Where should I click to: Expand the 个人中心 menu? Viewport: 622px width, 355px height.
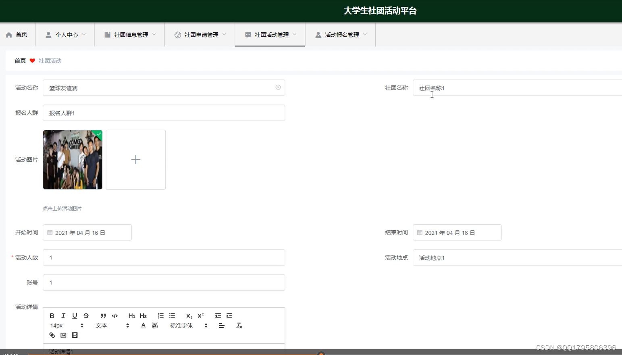pyautogui.click(x=65, y=35)
